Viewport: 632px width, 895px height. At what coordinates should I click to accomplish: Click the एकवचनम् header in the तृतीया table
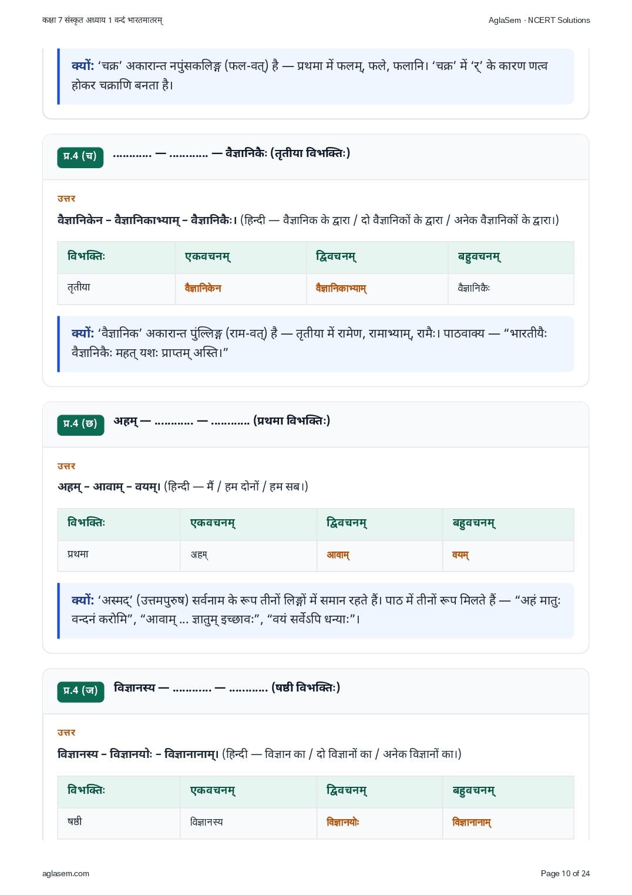pos(208,257)
